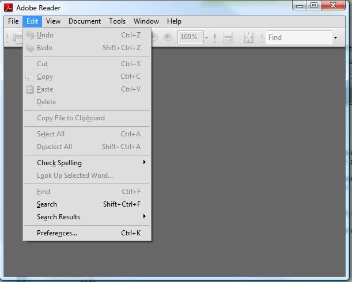Click the Redo arrow icon in Edit menu
The height and width of the screenshot is (282, 352).
[x=30, y=48]
